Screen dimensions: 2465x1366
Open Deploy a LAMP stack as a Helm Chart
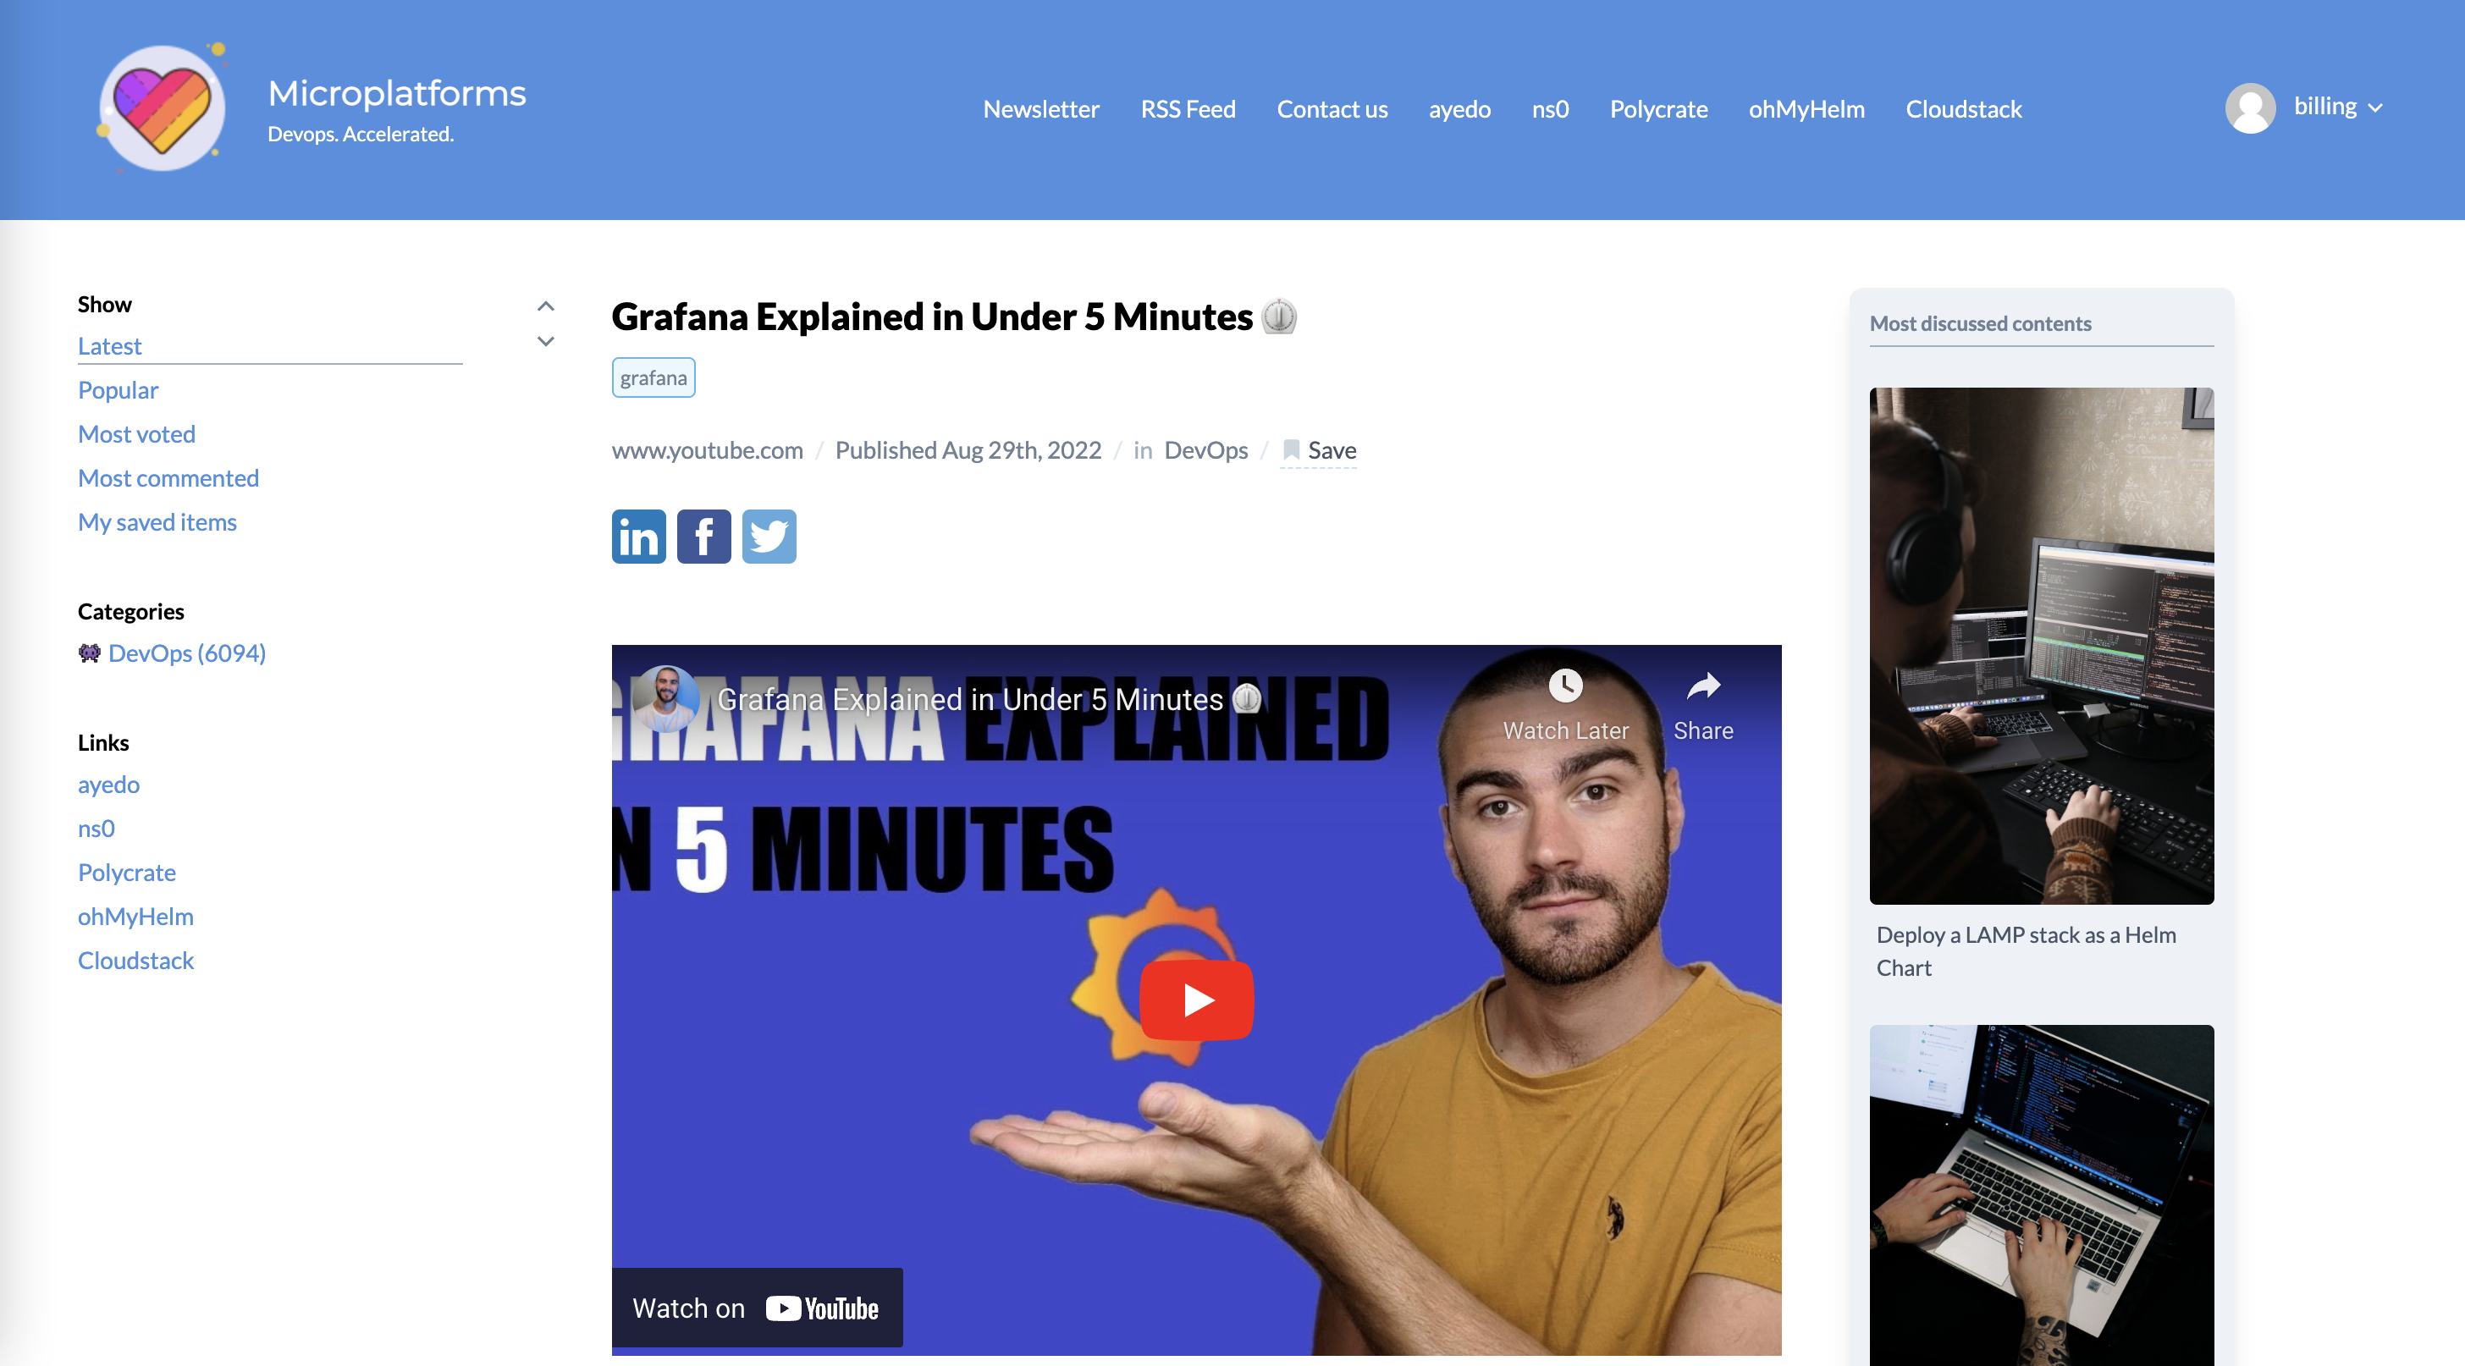coord(2026,950)
